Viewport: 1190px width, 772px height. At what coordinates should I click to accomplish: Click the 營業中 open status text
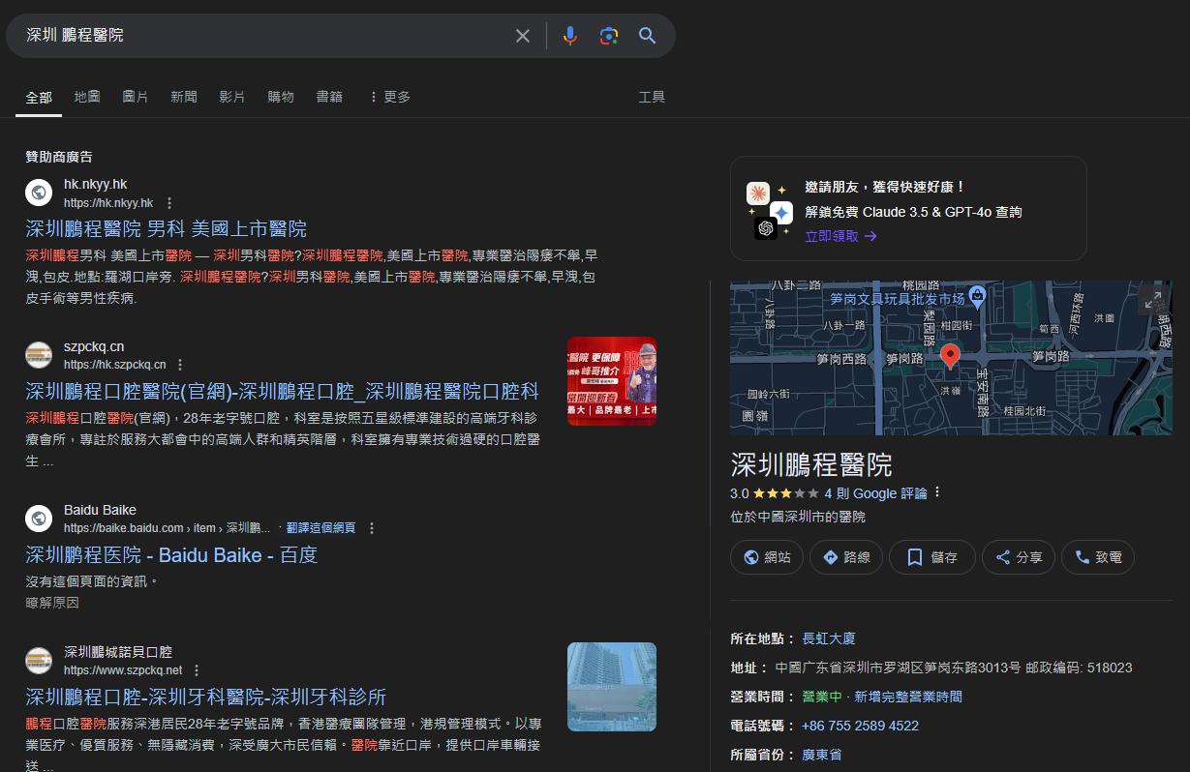click(x=822, y=698)
